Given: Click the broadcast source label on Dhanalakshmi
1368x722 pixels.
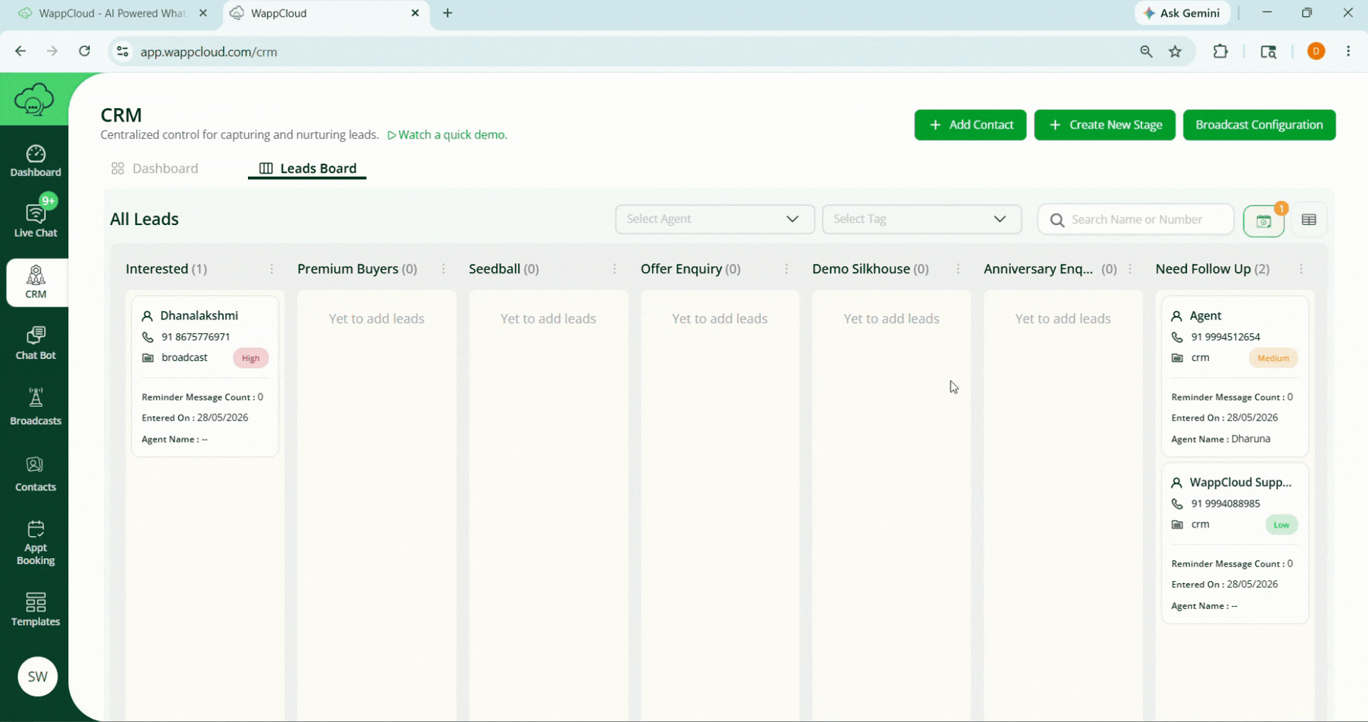Looking at the screenshot, I should tap(185, 357).
